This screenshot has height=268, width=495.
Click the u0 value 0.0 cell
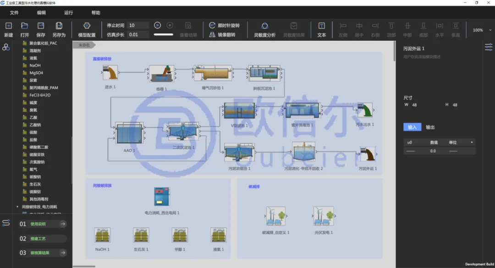[433, 151]
